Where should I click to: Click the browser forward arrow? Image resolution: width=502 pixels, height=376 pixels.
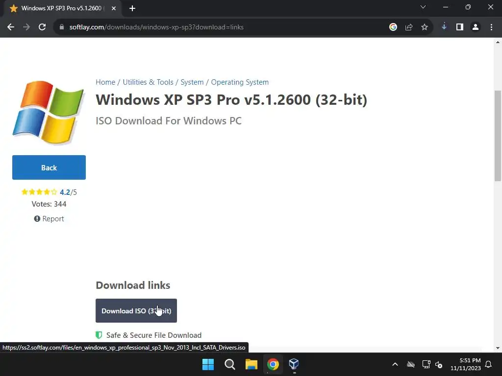click(x=26, y=27)
